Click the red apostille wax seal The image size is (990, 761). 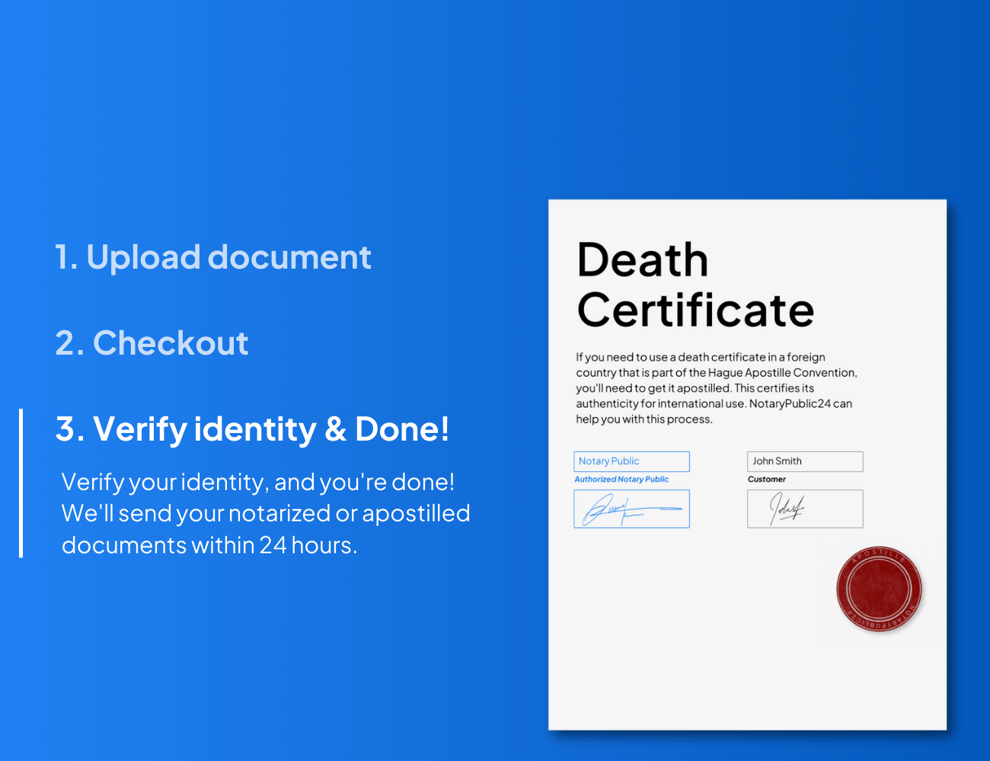coord(879,590)
